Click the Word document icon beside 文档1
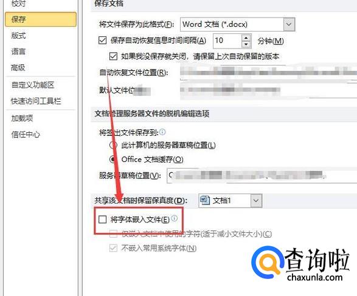The height and width of the screenshot is (296, 357). pos(204,200)
